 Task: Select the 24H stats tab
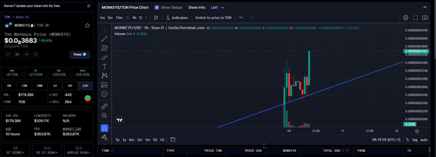pyautogui.click(x=85, y=86)
